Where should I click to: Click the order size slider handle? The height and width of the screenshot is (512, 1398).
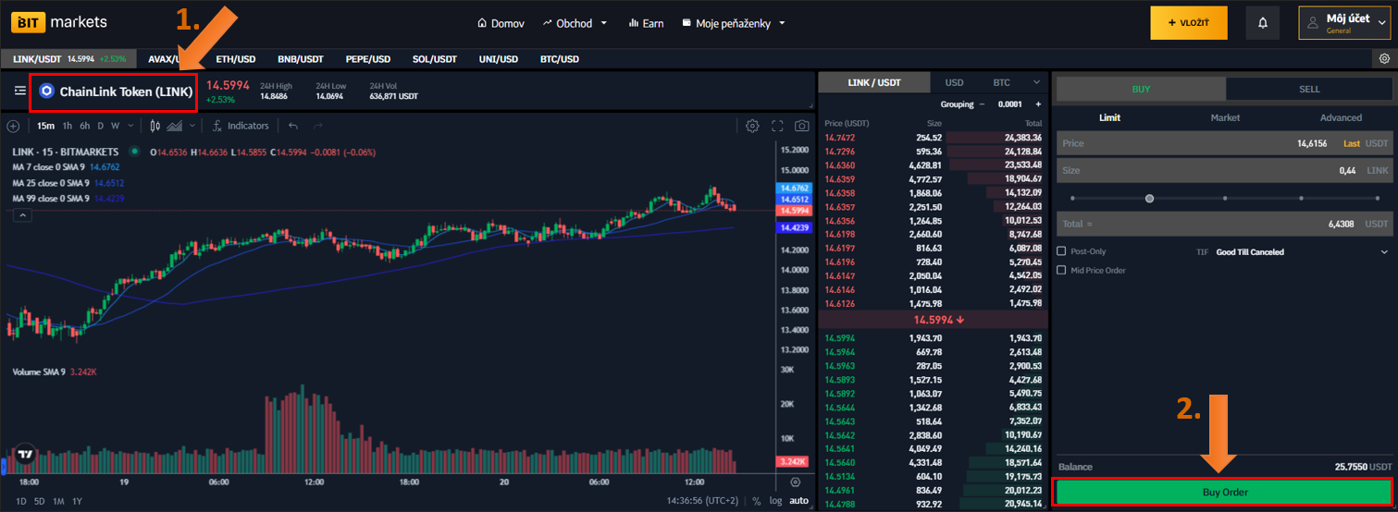[1149, 198]
